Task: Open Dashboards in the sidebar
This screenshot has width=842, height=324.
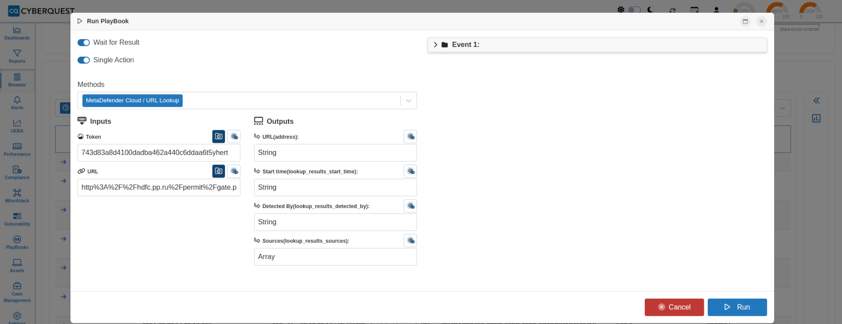Action: point(17,33)
